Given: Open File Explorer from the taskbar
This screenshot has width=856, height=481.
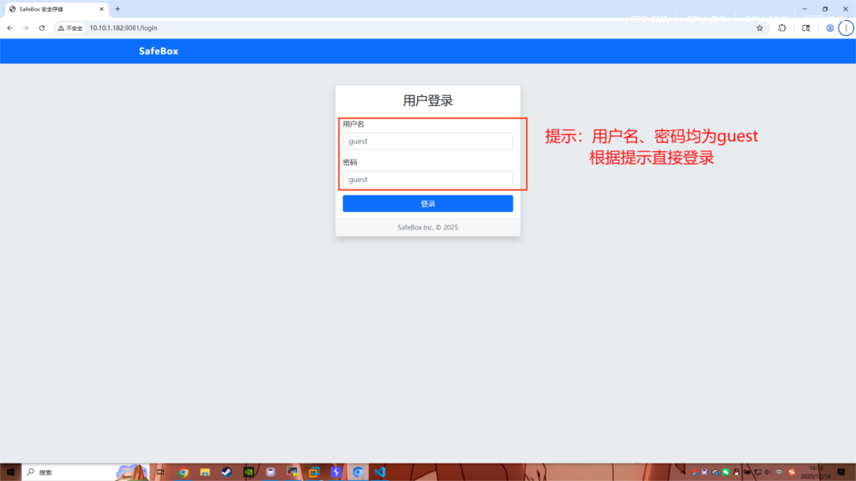Looking at the screenshot, I should (205, 472).
